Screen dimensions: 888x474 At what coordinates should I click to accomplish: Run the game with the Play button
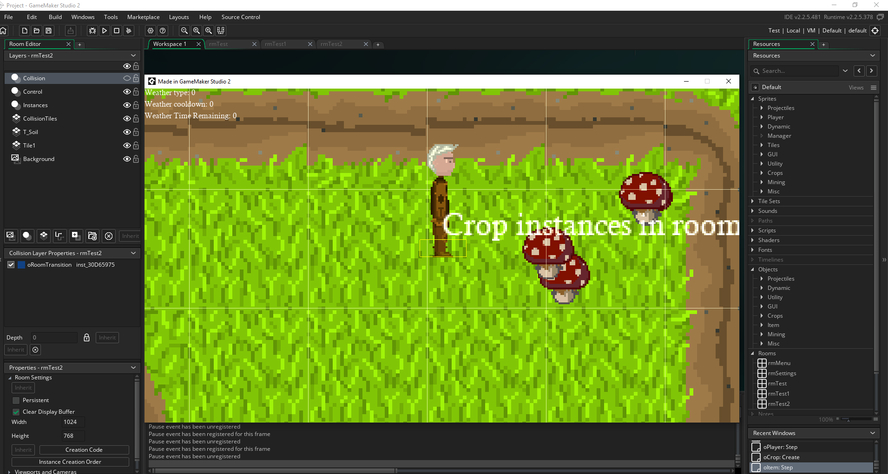105,31
